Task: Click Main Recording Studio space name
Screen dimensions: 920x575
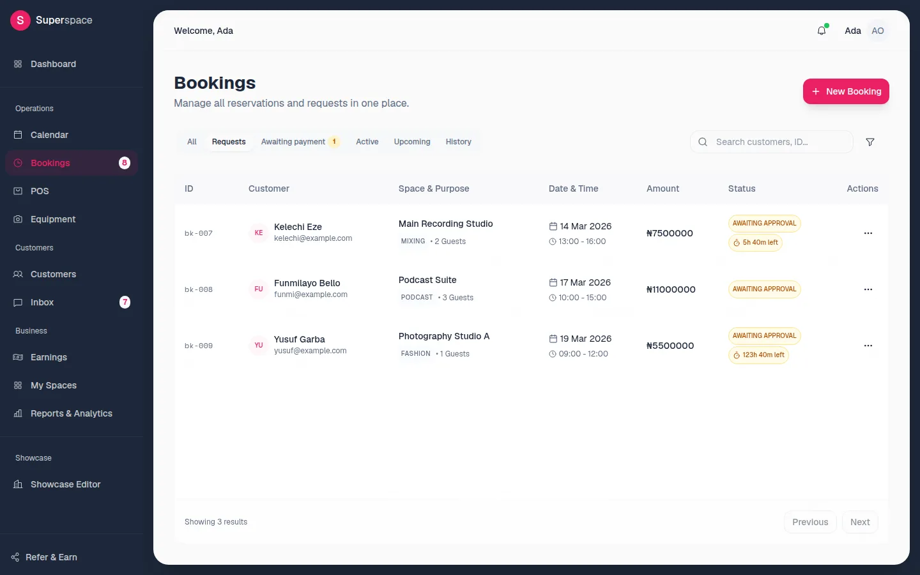Action: pos(446,224)
